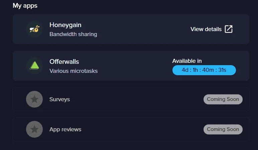Click the Bandwidth sharing subtitle
258x150 pixels.
[73, 34]
